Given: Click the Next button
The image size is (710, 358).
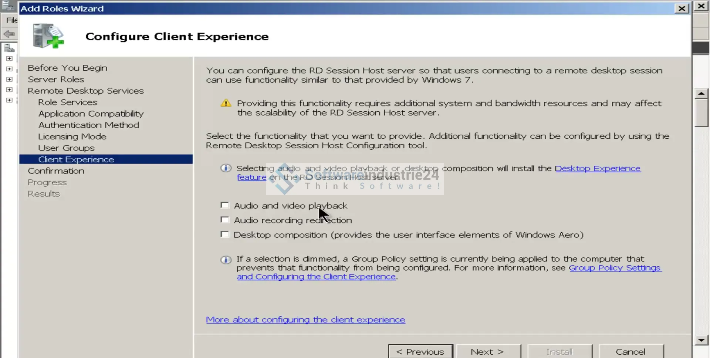Looking at the screenshot, I should click(x=487, y=351).
